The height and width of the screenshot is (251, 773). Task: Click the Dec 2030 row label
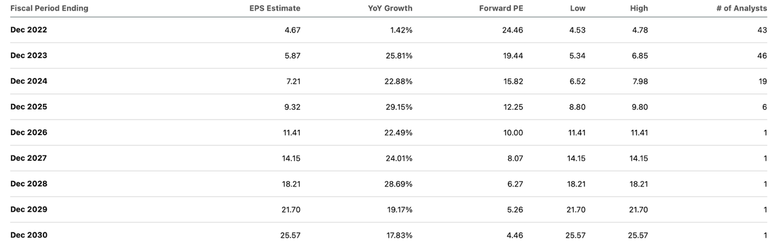tap(28, 235)
